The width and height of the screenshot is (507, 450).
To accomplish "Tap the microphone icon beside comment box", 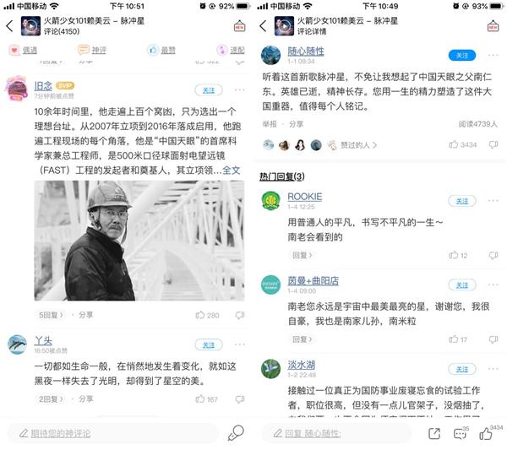I will (236, 433).
